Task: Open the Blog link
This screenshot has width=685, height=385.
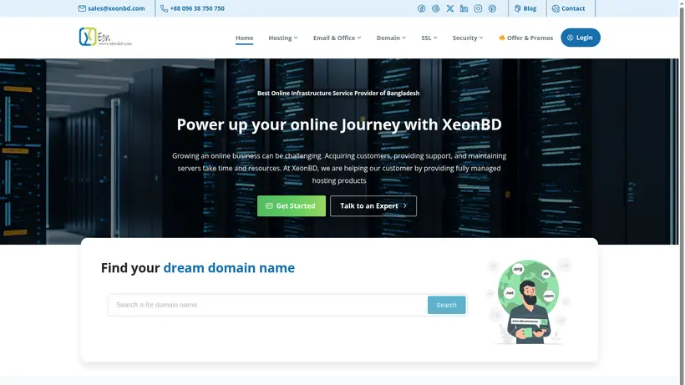Action: click(x=525, y=8)
